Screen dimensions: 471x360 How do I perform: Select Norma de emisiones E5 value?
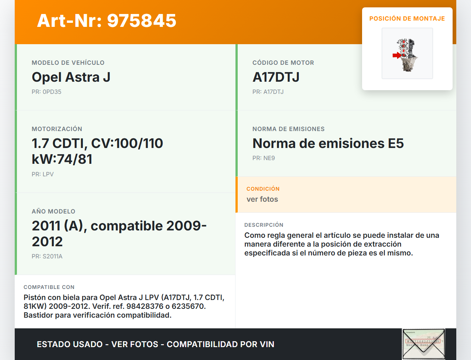(328, 144)
